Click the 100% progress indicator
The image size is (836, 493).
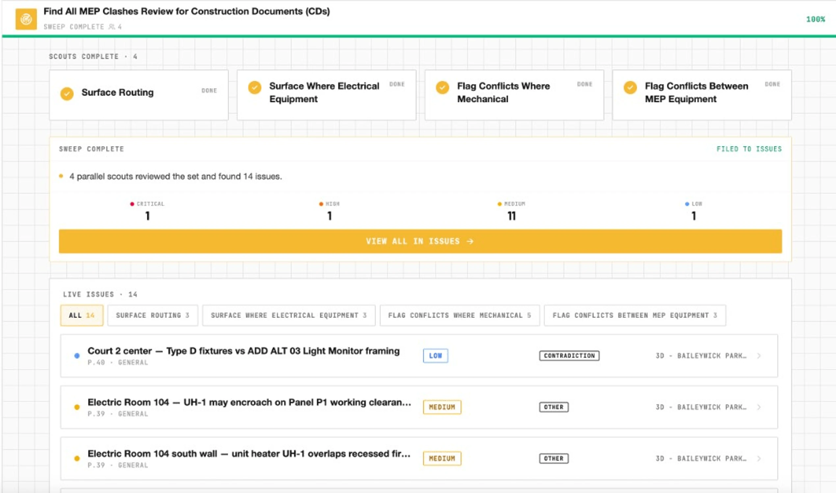(x=815, y=19)
